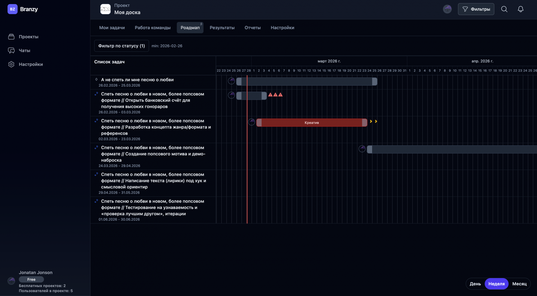This screenshot has width=537, height=296.
Task: Open the notifications bell
Action: tap(520, 9)
